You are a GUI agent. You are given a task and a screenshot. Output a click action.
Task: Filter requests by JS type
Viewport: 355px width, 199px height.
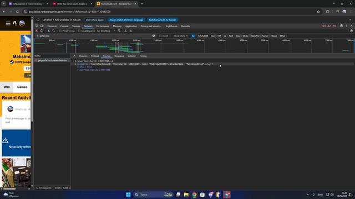(x=225, y=36)
